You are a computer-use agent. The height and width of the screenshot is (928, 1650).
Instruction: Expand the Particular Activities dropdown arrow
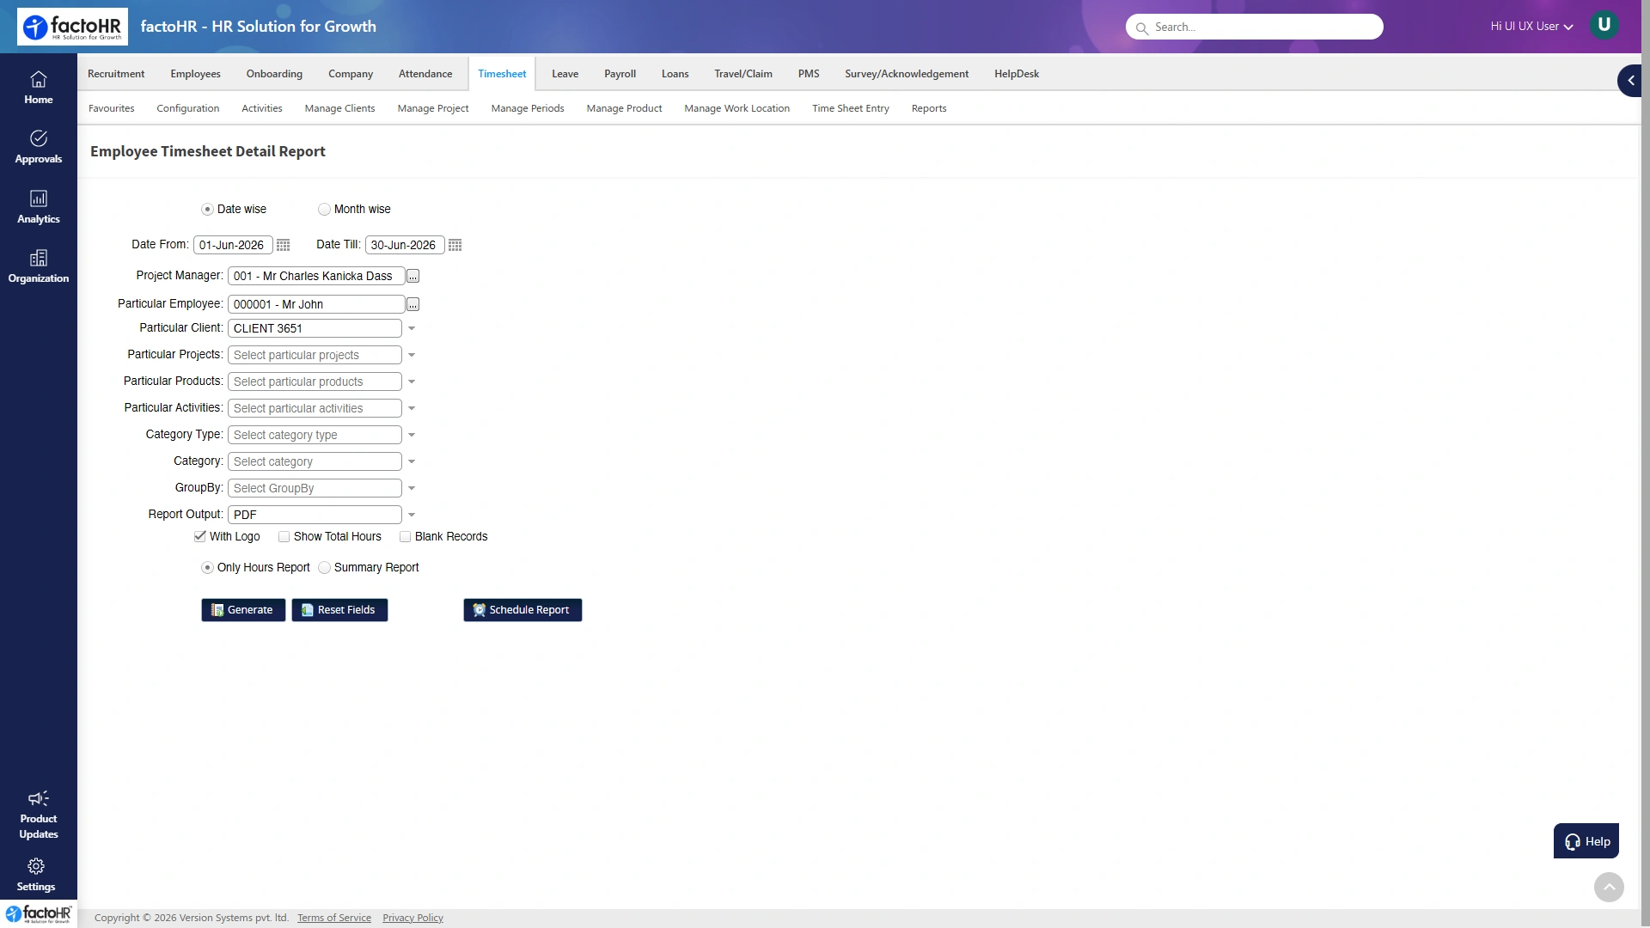tap(412, 408)
